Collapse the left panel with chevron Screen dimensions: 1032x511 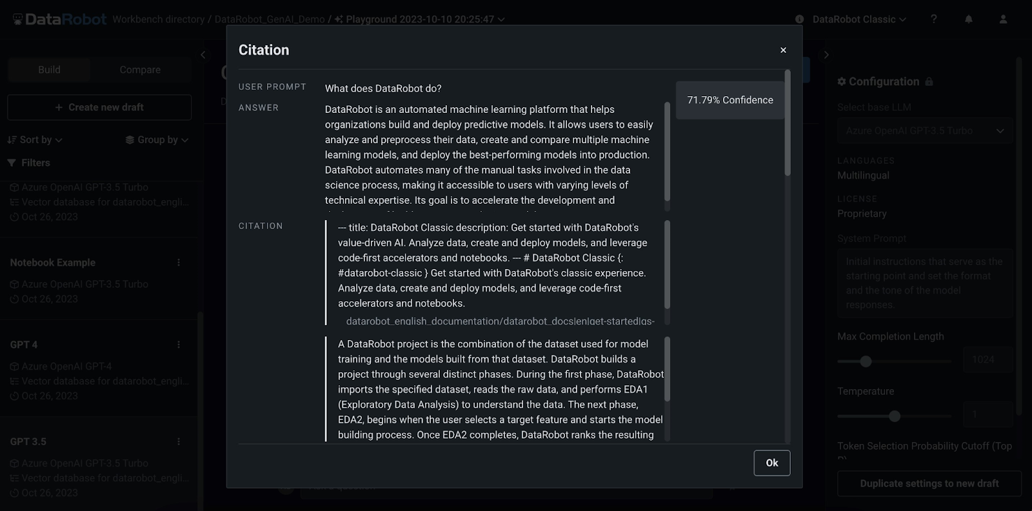(x=203, y=55)
